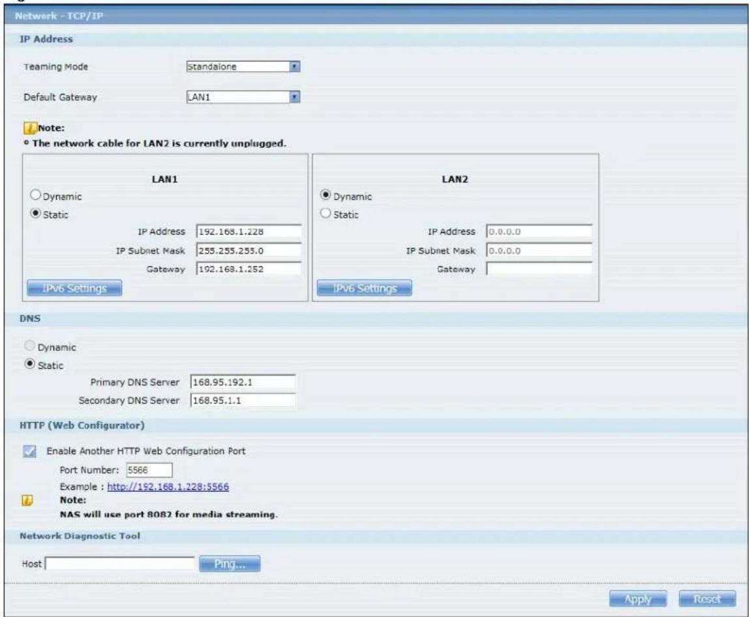Click the LAN2 unplugged cable note text
This screenshot has height=617, width=749.
160,143
